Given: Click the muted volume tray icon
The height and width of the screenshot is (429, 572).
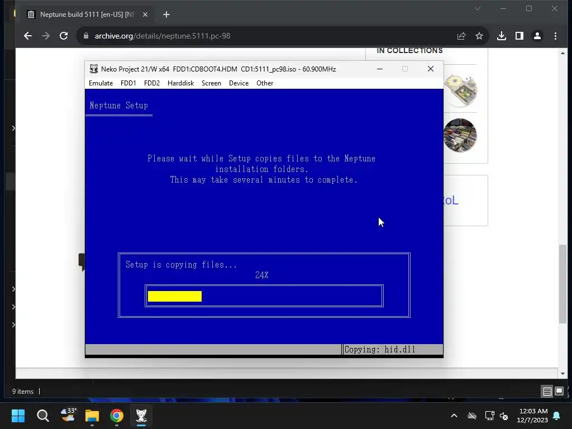Looking at the screenshot, I should [504, 416].
